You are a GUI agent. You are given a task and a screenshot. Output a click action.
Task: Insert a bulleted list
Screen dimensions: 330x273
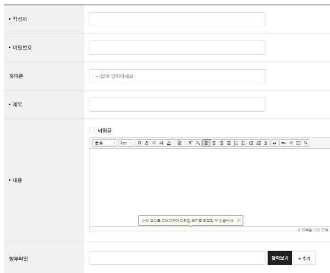click(244, 143)
